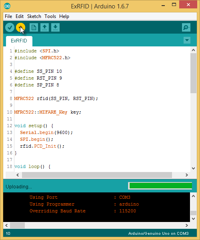The width and height of the screenshot is (200, 240).
Task: Click the code editor scroll-up arrow
Action: 193,50
